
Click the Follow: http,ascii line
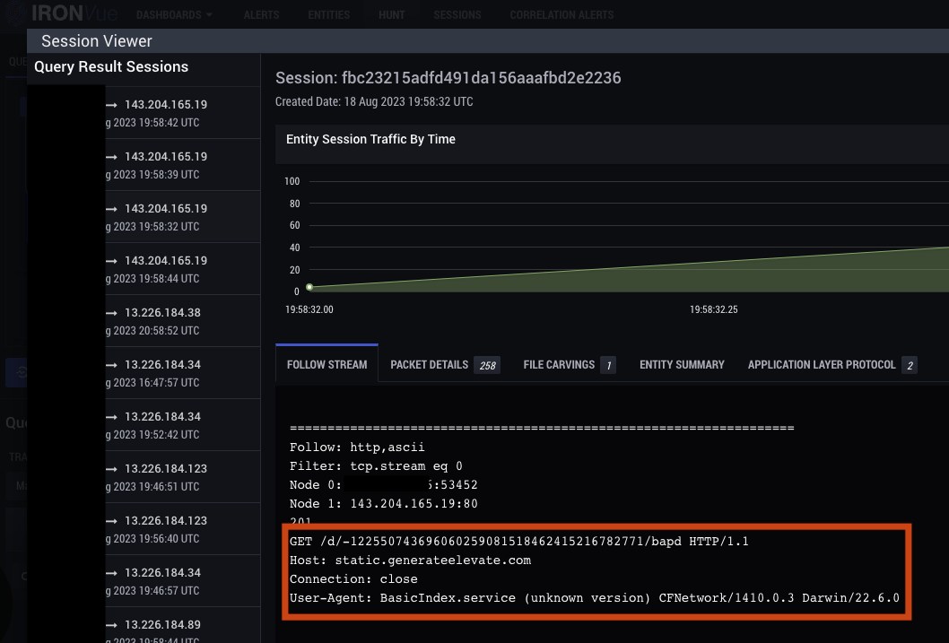pos(357,447)
